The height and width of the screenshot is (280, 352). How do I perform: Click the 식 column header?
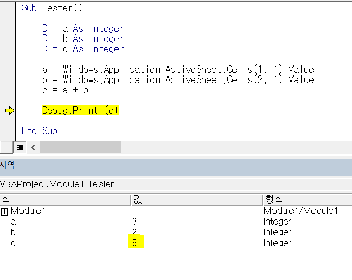click(x=65, y=199)
